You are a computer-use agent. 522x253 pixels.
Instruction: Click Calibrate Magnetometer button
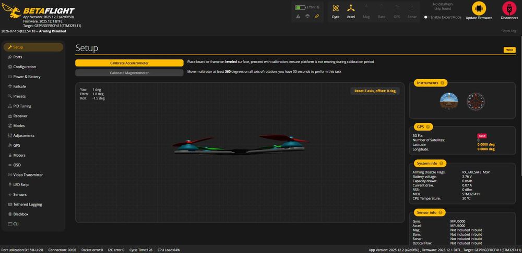(129, 73)
